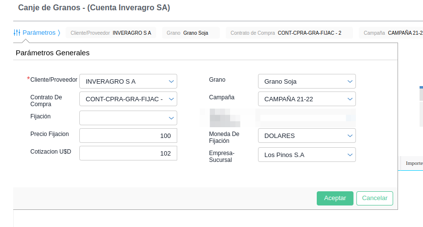Select the Cliente/Proveedor INVERAGRO summary chip
The width and height of the screenshot is (423, 227).
[x=111, y=33]
